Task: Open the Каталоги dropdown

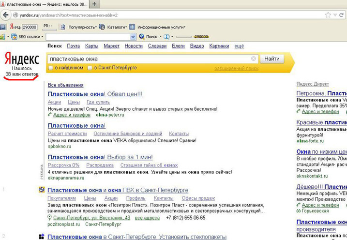Action: [x=126, y=27]
